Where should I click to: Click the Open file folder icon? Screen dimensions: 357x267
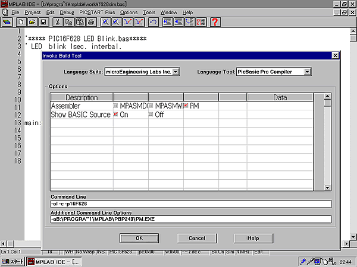pos(32,22)
